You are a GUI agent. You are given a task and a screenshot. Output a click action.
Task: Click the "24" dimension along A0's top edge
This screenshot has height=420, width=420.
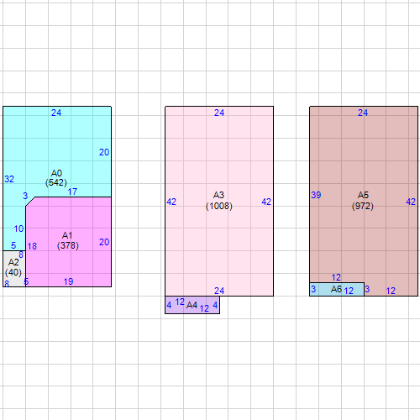point(56,113)
